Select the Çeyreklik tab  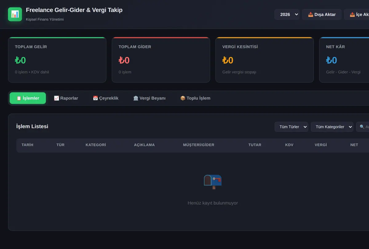click(x=105, y=98)
